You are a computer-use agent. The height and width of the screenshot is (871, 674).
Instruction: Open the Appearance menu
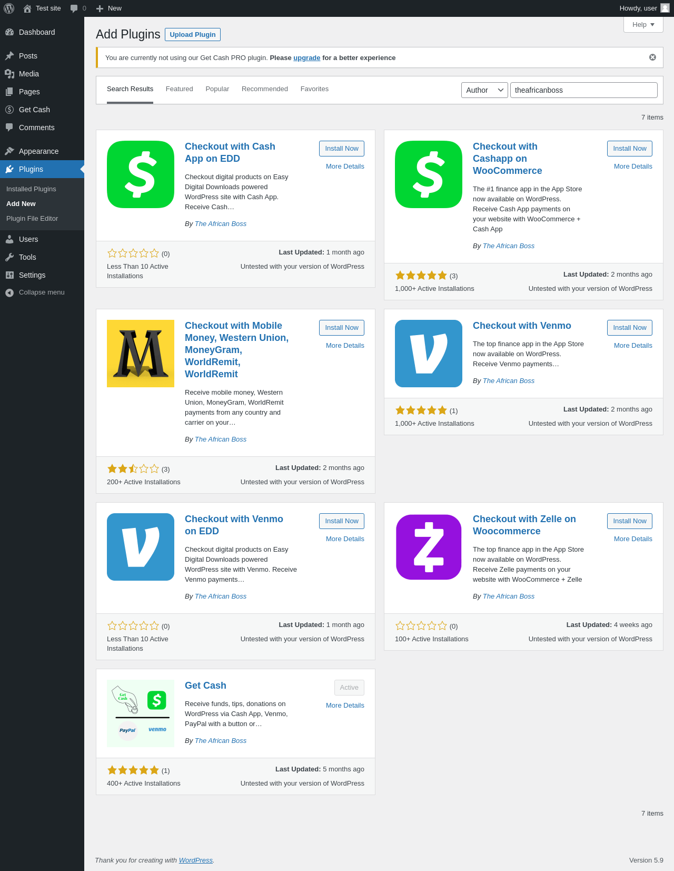coord(42,151)
